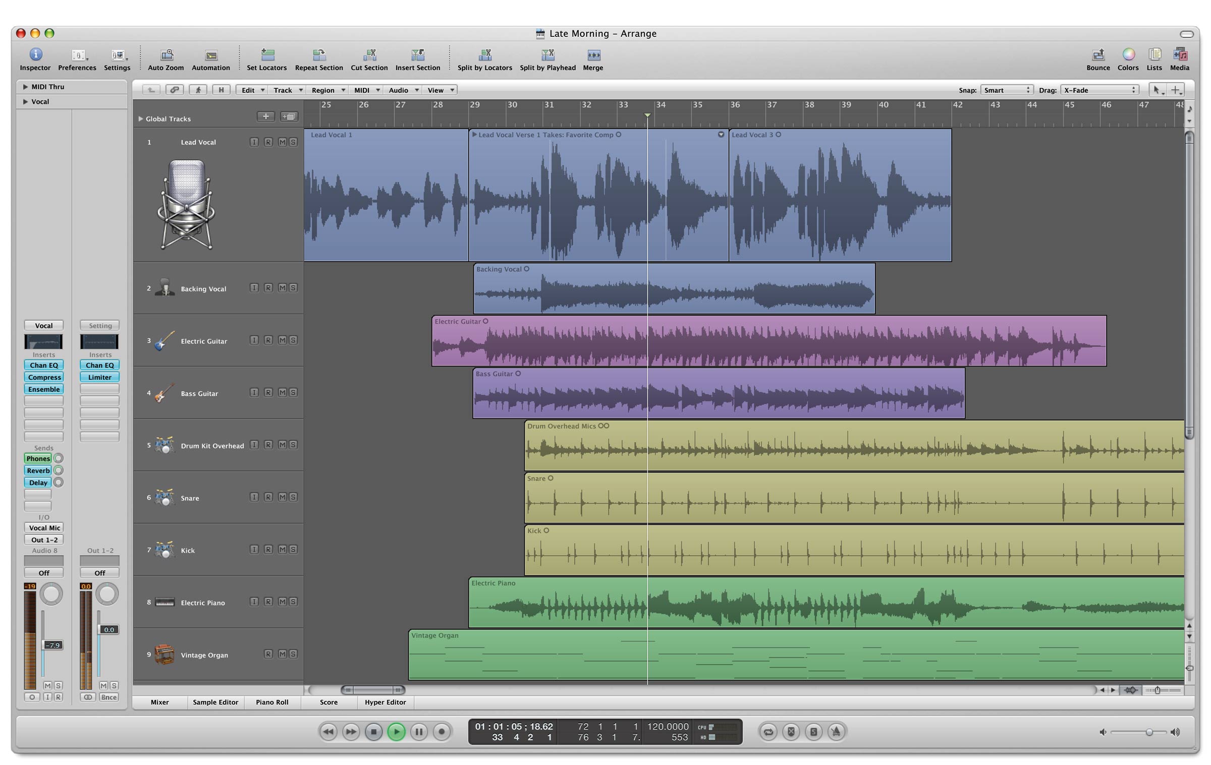Solo the Lead Vocal track
This screenshot has height=765, width=1211.
tap(293, 142)
